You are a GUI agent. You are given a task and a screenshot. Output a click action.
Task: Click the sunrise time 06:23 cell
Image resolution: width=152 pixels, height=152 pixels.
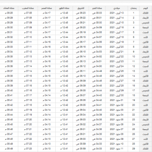click(x=81, y=13)
